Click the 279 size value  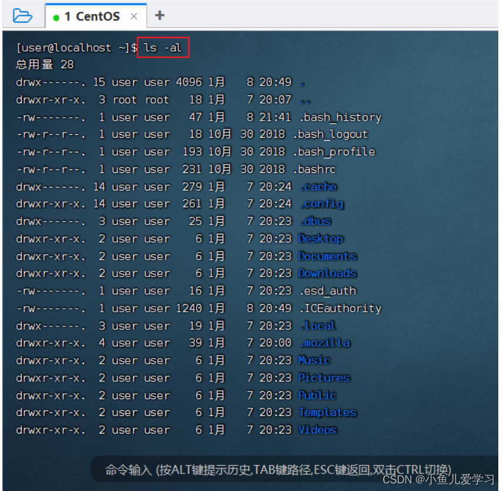tap(193, 187)
